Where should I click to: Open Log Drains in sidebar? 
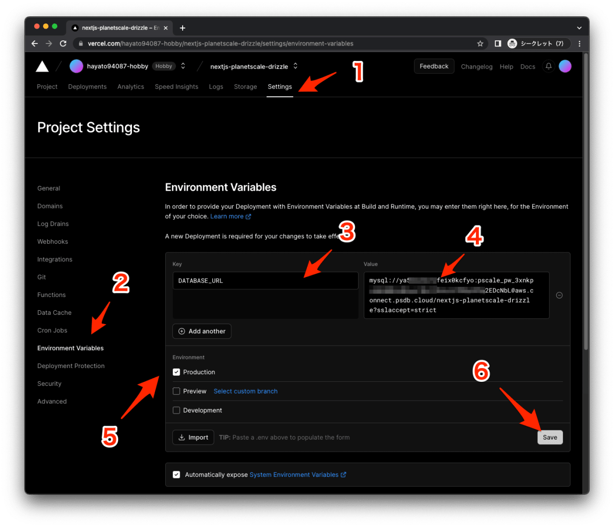click(x=53, y=224)
